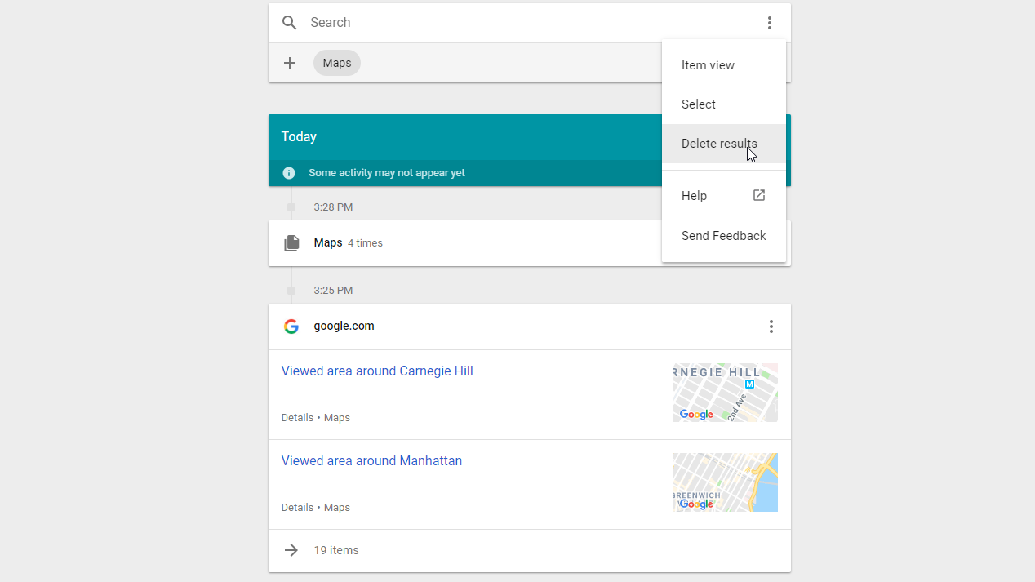Select the Item view menu entry
Image resolution: width=1035 pixels, height=582 pixels.
pyautogui.click(x=708, y=64)
